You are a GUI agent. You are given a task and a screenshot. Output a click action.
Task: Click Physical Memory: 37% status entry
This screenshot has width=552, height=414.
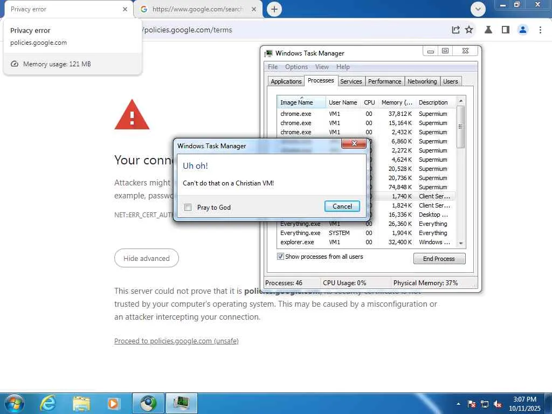[x=425, y=282]
